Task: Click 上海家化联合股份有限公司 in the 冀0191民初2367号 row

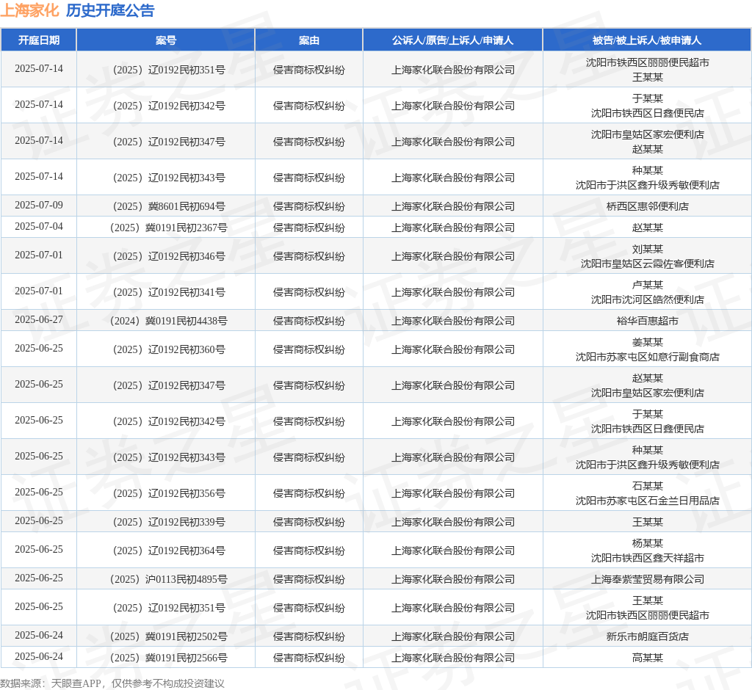Action: 452,228
